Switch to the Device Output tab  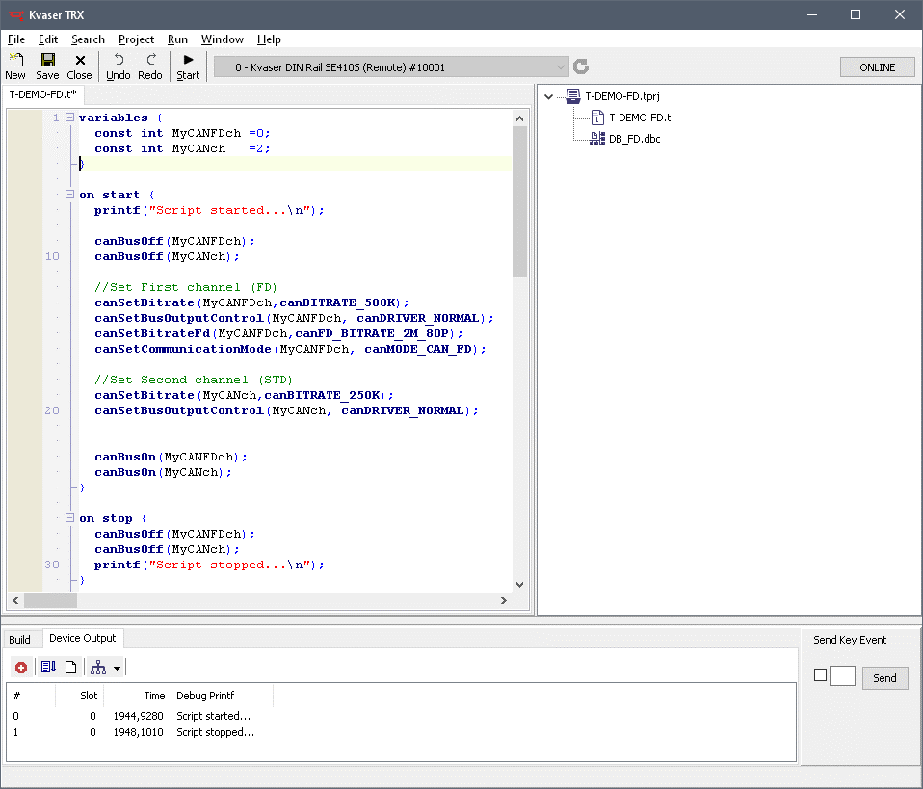tap(83, 639)
